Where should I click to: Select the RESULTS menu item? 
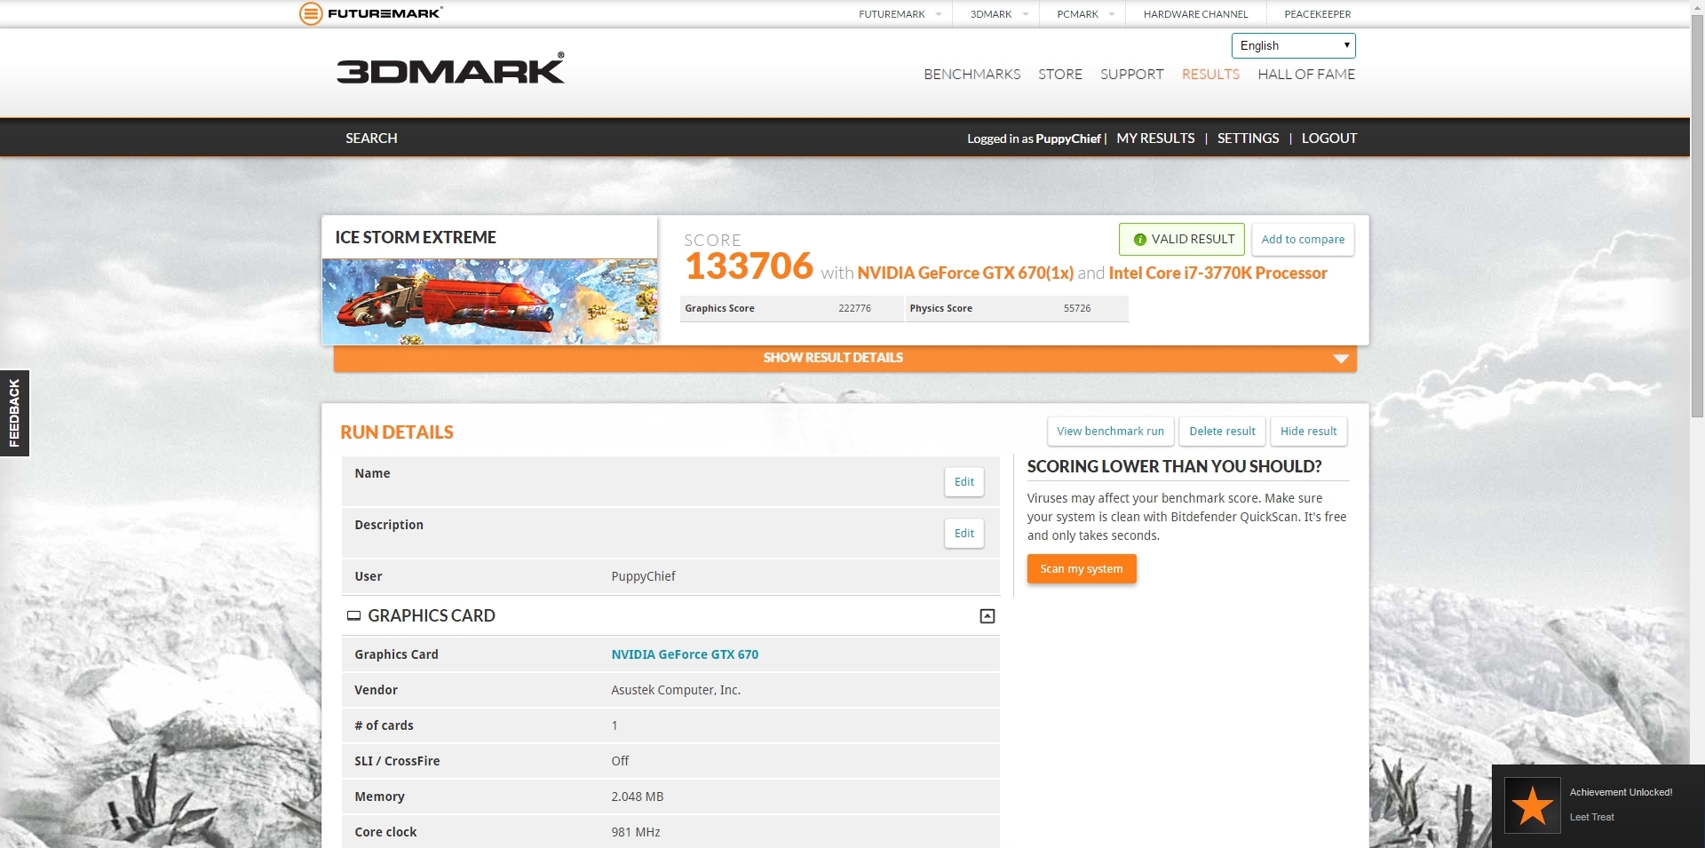[x=1210, y=75]
